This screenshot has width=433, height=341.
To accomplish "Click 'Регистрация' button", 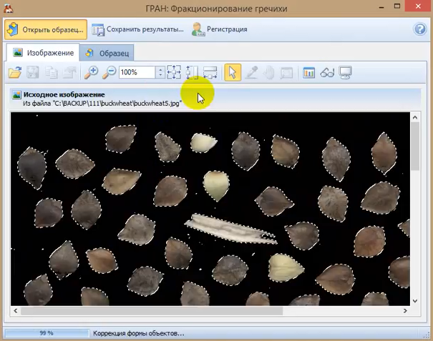I will pos(220,29).
